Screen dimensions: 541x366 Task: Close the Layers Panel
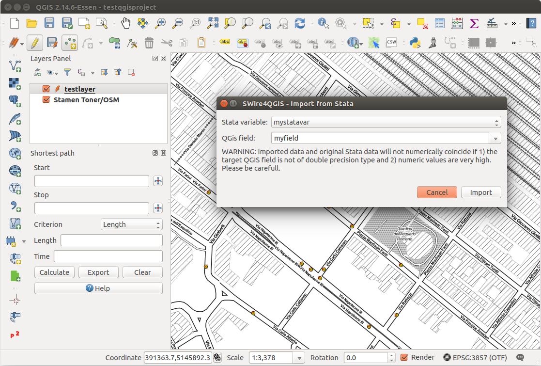(x=164, y=58)
